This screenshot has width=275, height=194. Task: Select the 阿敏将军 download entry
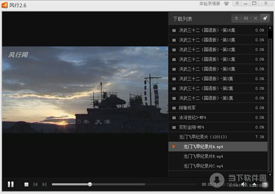218,108
